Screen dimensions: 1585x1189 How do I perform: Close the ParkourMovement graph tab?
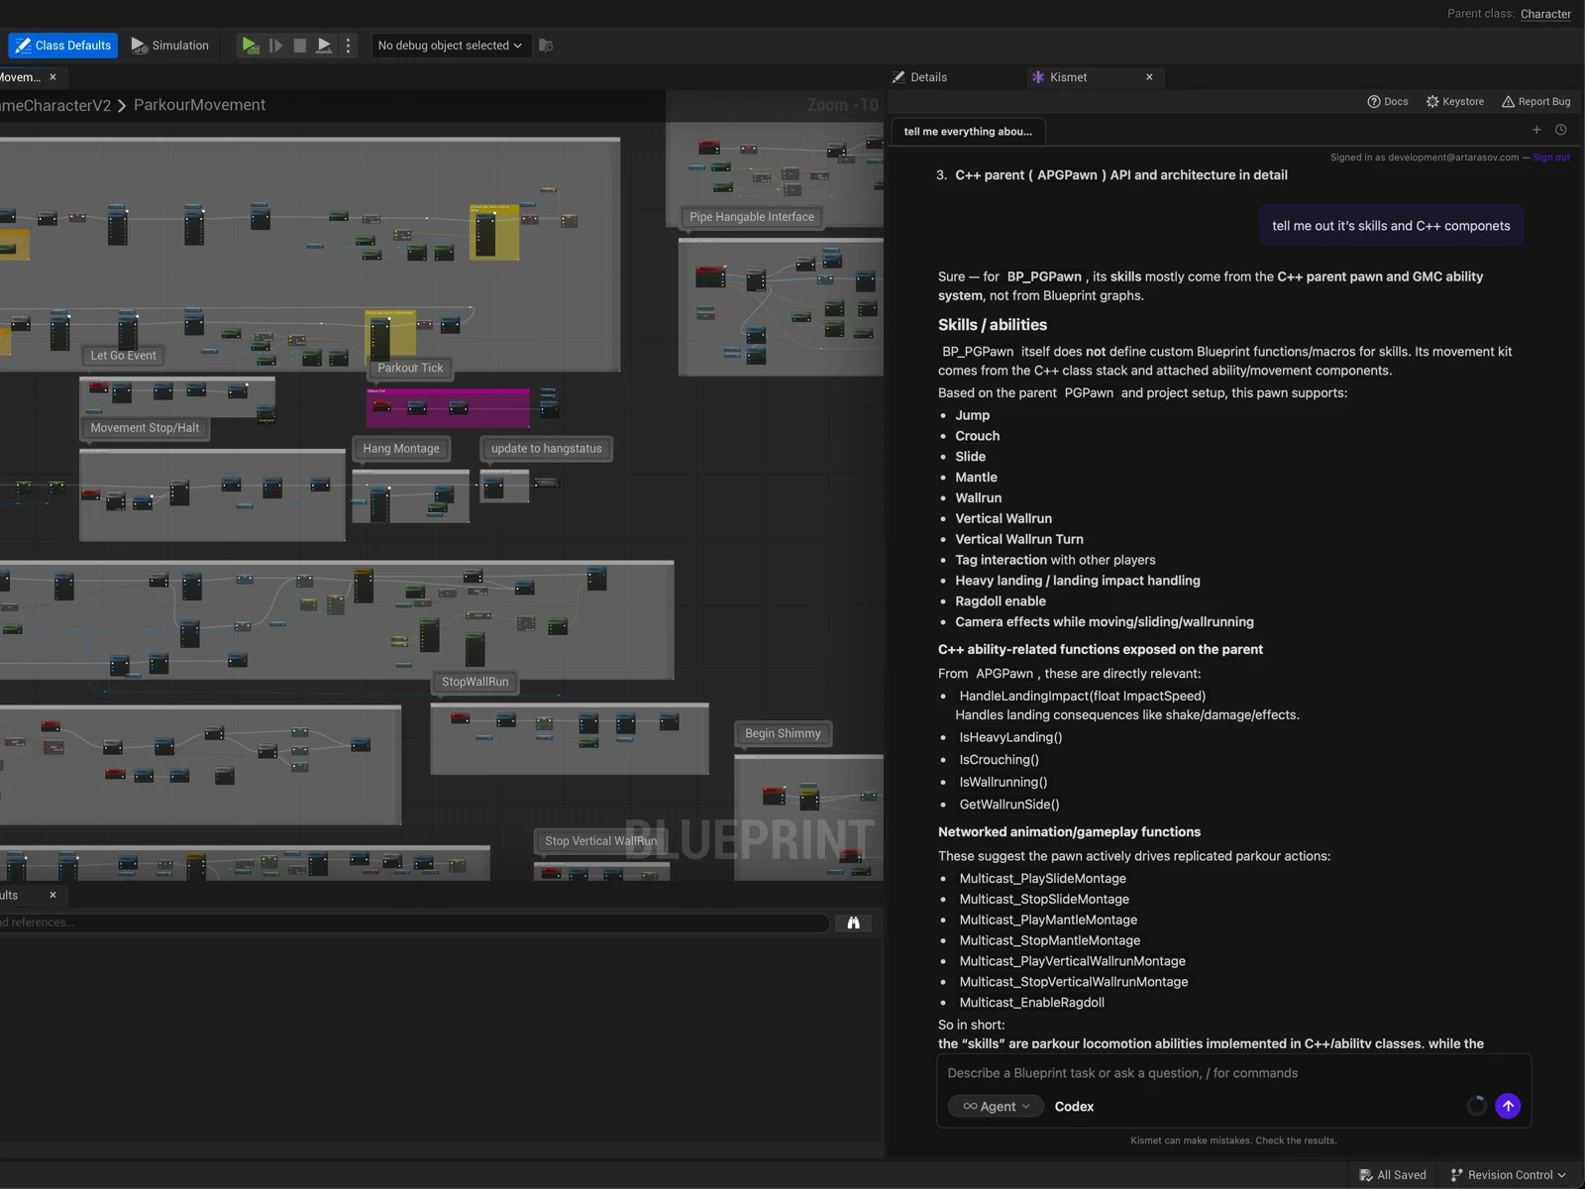pyautogui.click(x=53, y=77)
